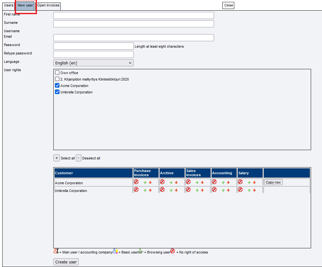Raise Acme Corporation Archive rights with green arrow
Screen dimensions: 322x267
[171, 183]
